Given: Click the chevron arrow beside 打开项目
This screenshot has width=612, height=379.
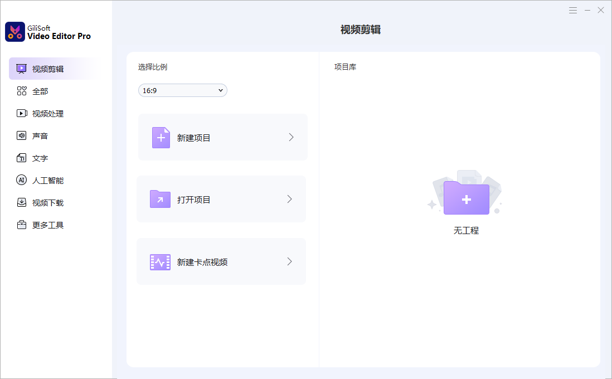Looking at the screenshot, I should point(289,199).
